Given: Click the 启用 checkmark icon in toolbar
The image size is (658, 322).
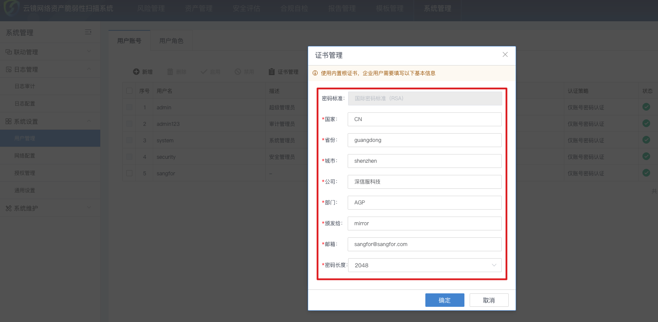Looking at the screenshot, I should 204,72.
